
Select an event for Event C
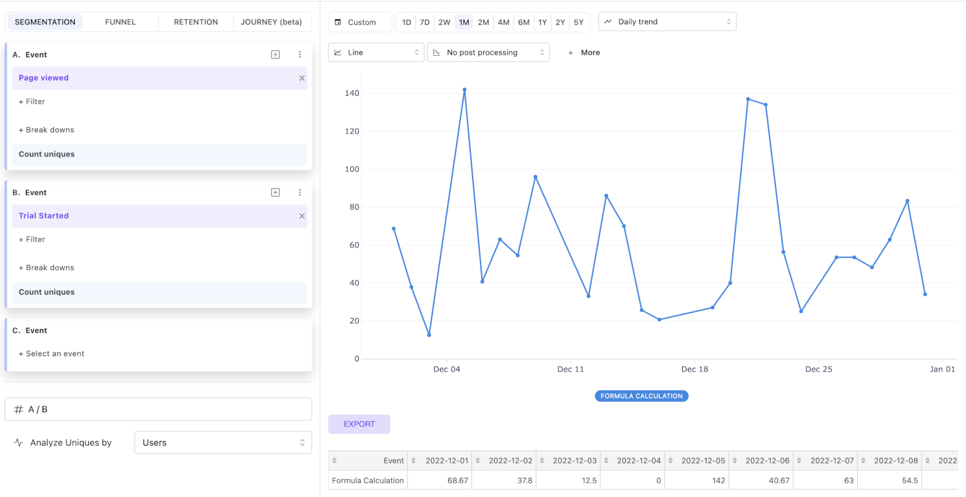tap(52, 354)
